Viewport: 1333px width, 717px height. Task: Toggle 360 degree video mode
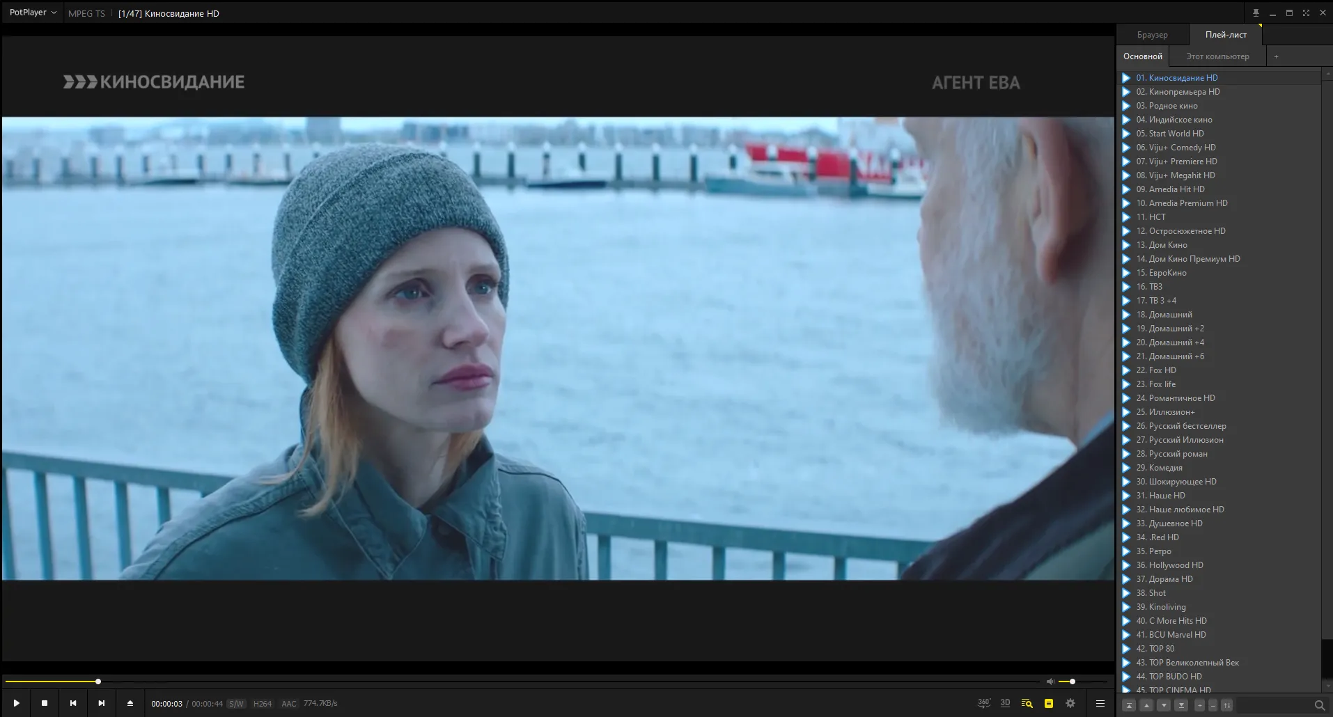(x=983, y=703)
